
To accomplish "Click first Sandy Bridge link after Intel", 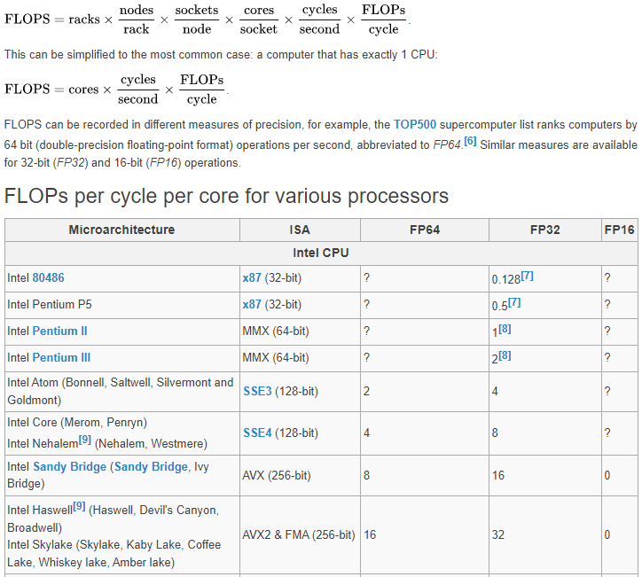I will [x=69, y=467].
